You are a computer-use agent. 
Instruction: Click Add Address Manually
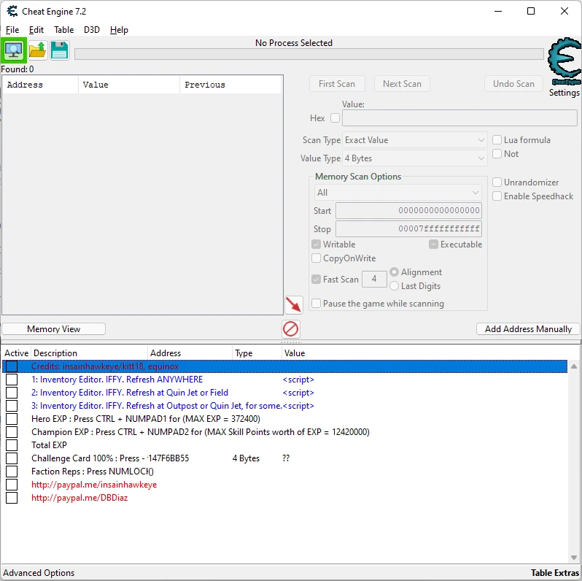pos(528,329)
